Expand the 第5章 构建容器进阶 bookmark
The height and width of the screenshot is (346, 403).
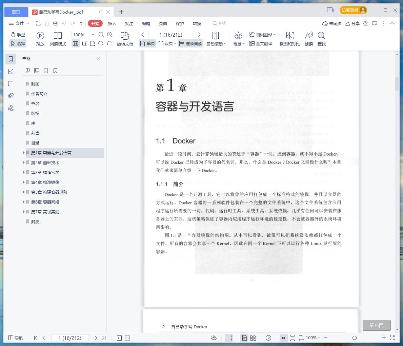[24, 192]
